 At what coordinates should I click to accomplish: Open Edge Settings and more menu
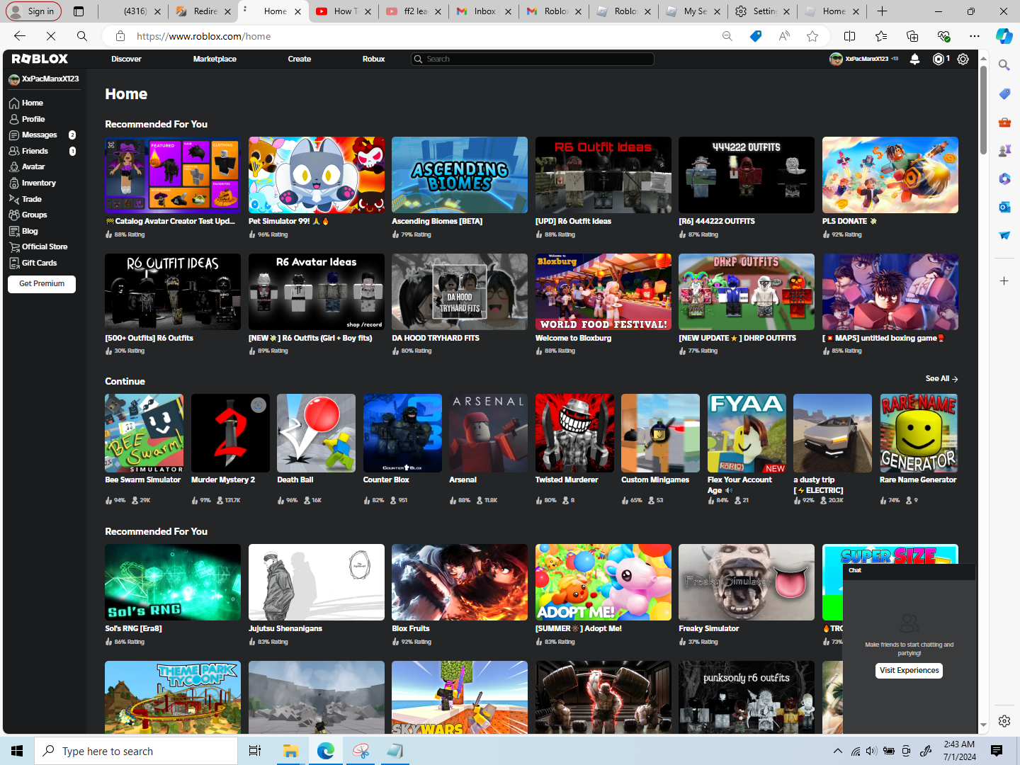pos(975,36)
